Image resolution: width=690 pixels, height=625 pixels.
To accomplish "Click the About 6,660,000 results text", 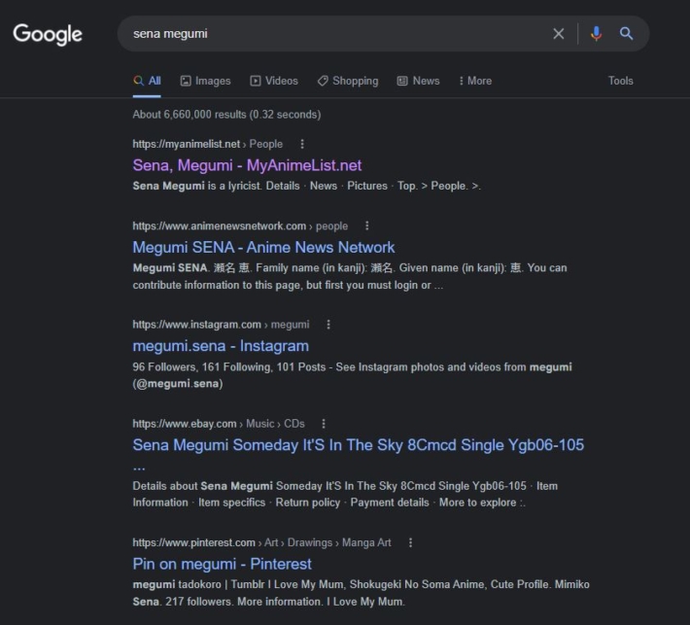I will tap(226, 115).
